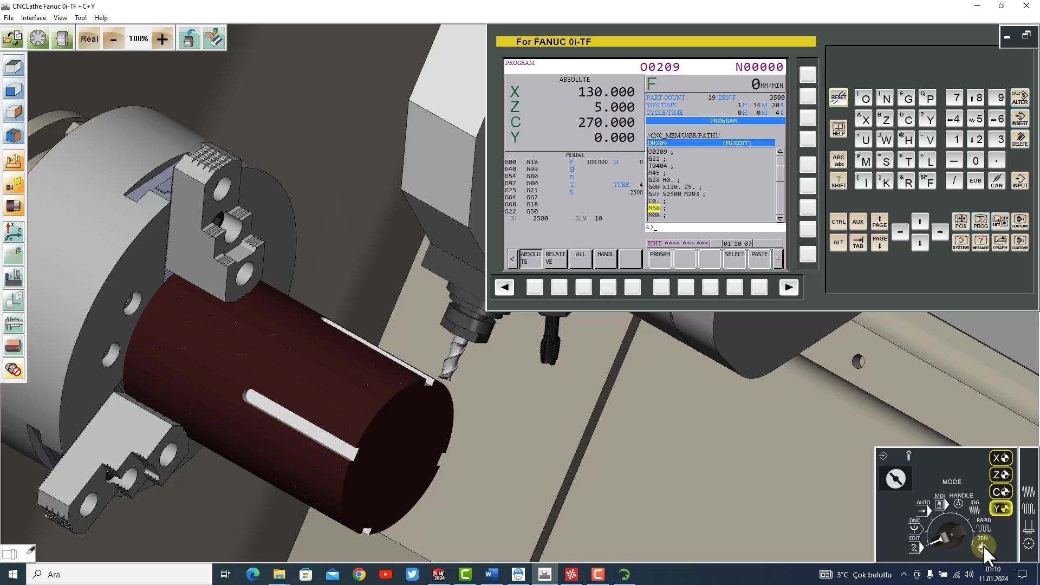Click the SYSTEM function key
1040x585 pixels.
961,242
